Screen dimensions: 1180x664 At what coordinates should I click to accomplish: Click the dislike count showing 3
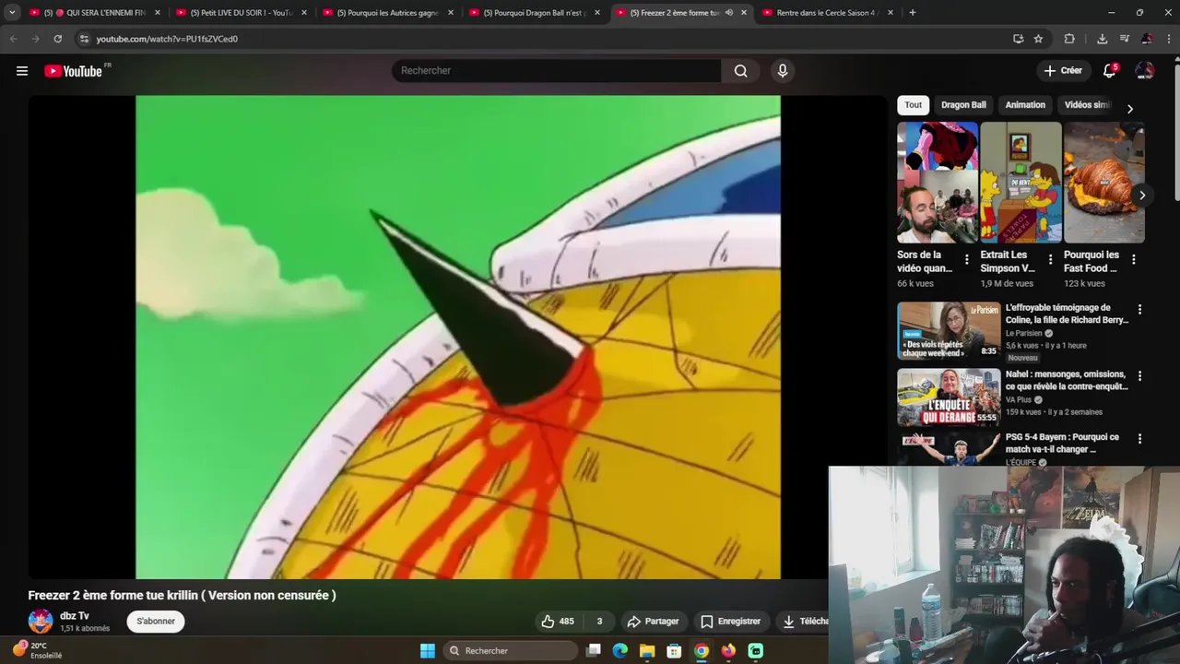click(599, 622)
